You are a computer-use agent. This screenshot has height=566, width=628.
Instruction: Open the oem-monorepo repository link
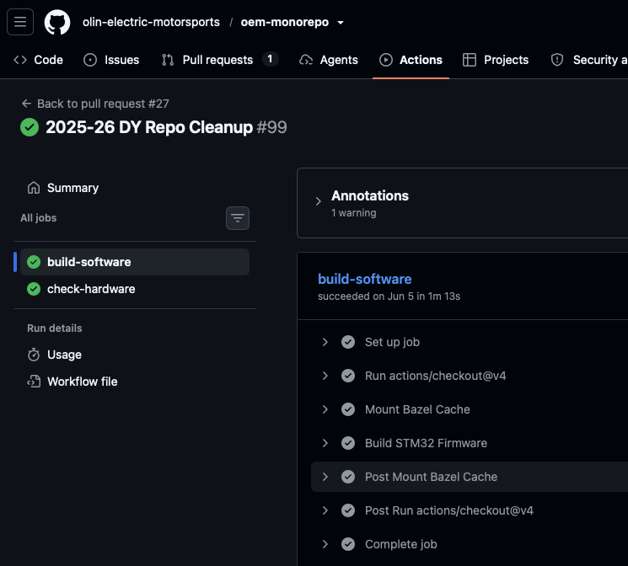tap(285, 22)
